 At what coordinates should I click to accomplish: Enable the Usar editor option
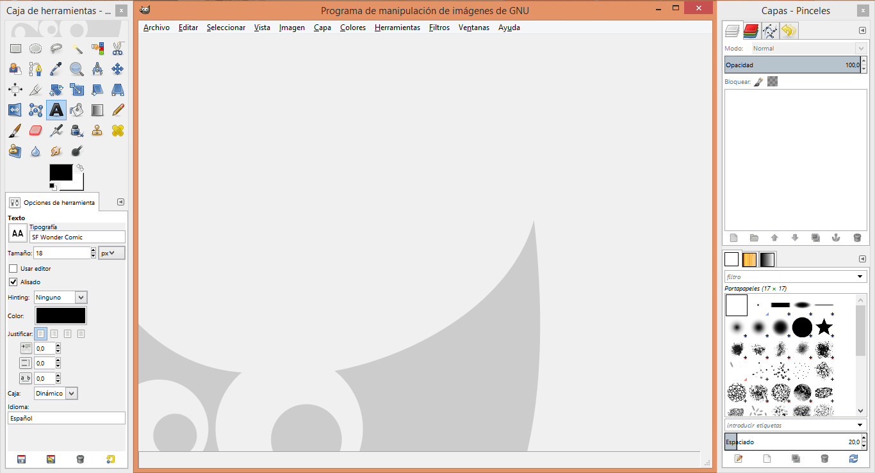pos(13,268)
